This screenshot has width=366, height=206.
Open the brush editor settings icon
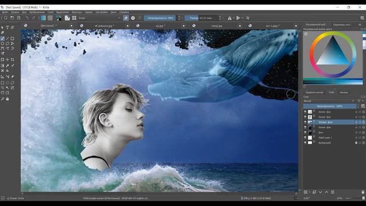[67, 18]
